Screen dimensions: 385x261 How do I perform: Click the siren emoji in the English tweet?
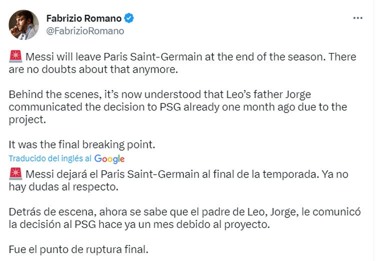tap(14, 57)
